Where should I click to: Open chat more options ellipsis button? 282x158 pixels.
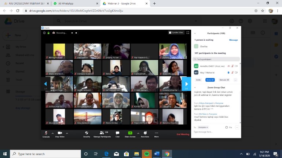point(237,127)
